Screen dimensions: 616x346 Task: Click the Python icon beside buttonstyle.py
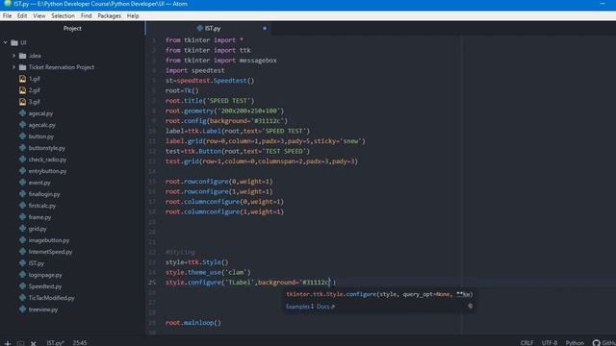click(22, 148)
